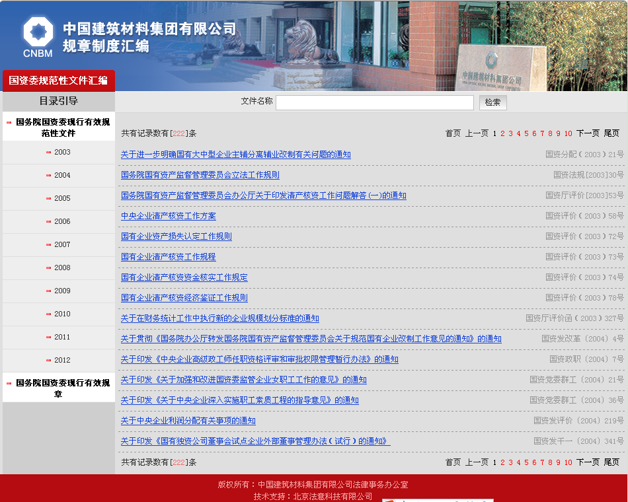The image size is (628, 502).
Task: Click document number 国资分配(2003)21号
Action: click(x=584, y=155)
